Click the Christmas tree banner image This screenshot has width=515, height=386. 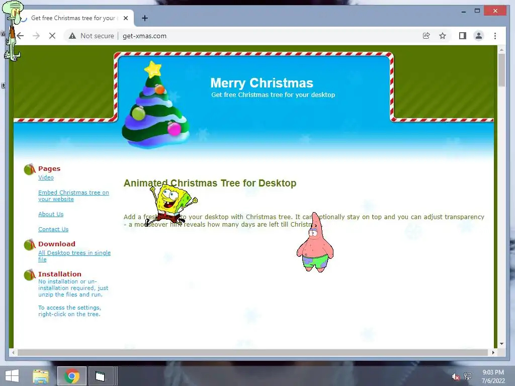[155, 105]
